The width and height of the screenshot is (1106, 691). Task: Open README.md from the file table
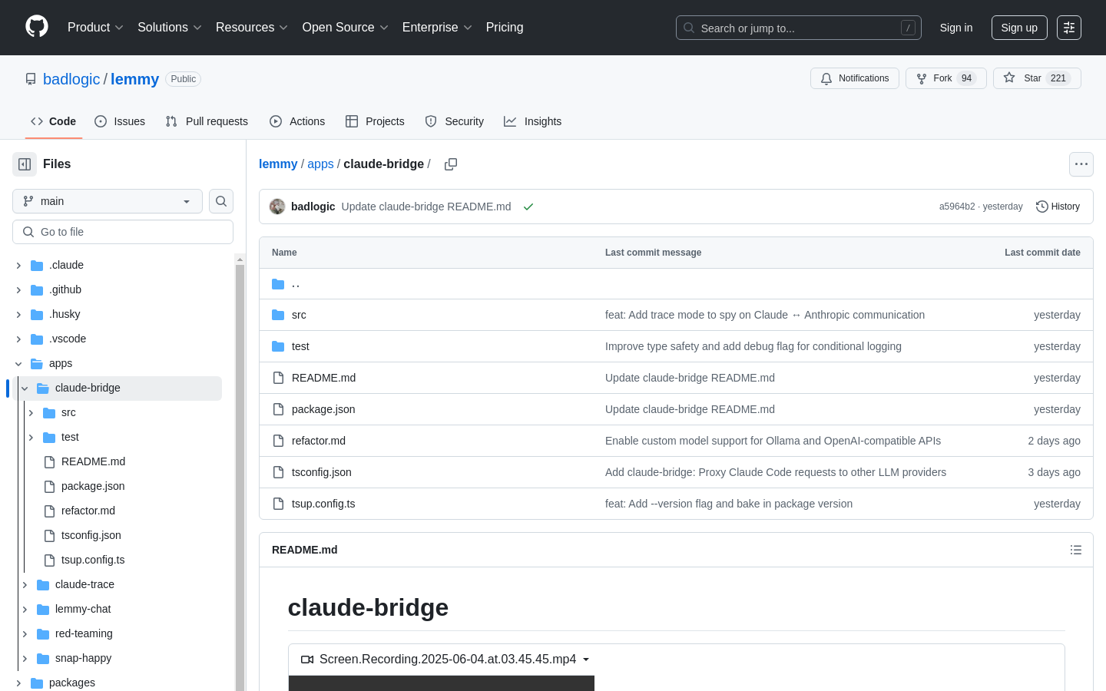pyautogui.click(x=323, y=378)
